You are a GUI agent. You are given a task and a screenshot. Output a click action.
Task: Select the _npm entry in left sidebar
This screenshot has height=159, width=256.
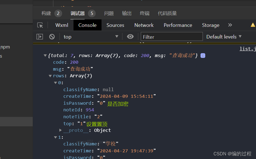tap(5, 47)
